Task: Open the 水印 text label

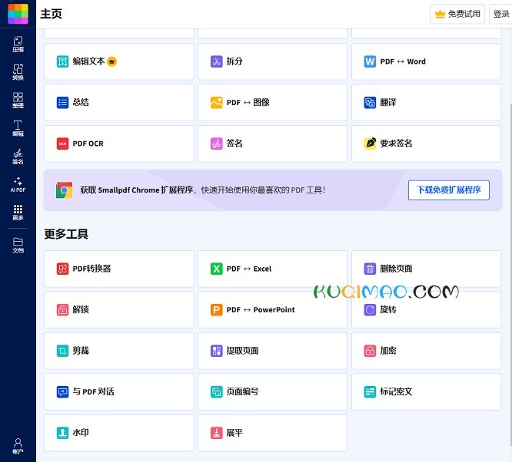Action: point(80,433)
